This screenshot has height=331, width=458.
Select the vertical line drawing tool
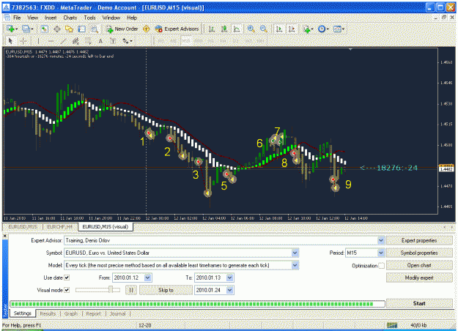[x=38, y=41]
